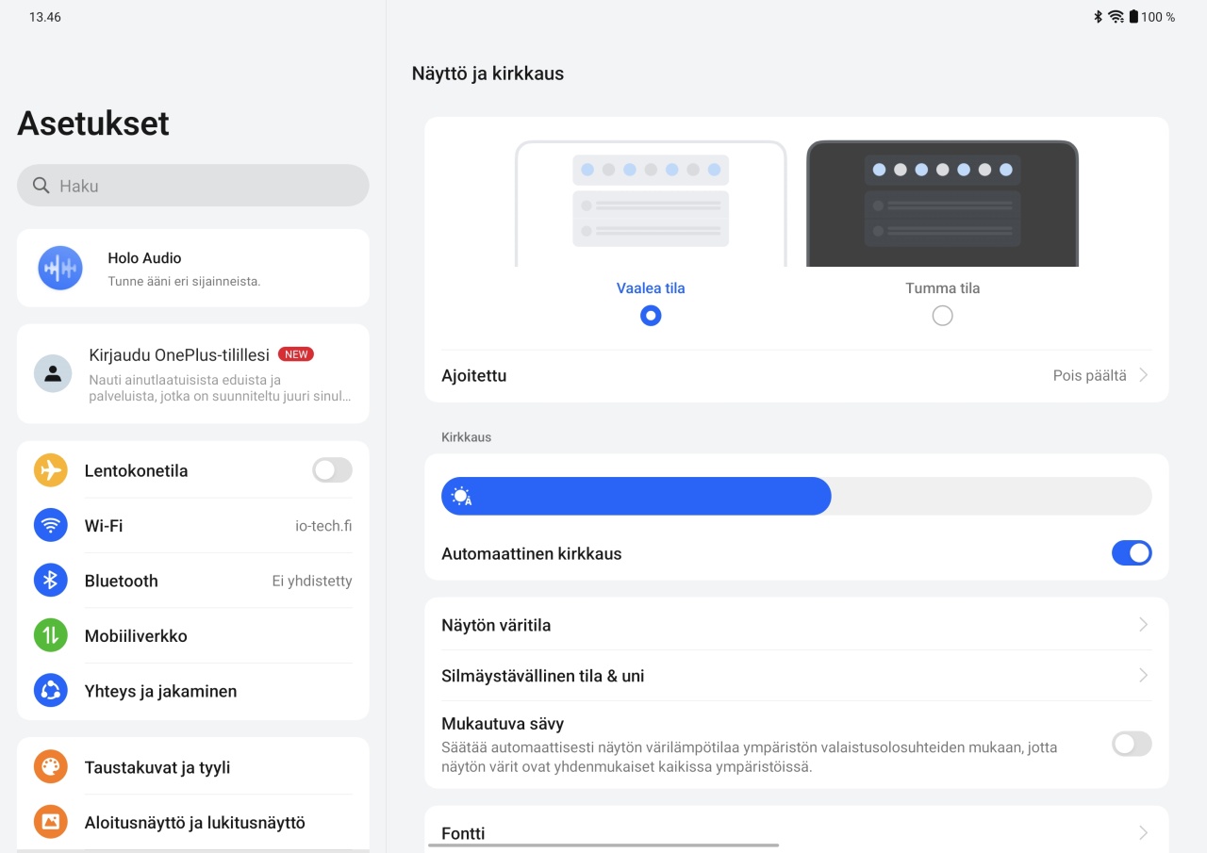Image resolution: width=1207 pixels, height=853 pixels.
Task: Tap the airplane mode icon
Action: pyautogui.click(x=51, y=470)
